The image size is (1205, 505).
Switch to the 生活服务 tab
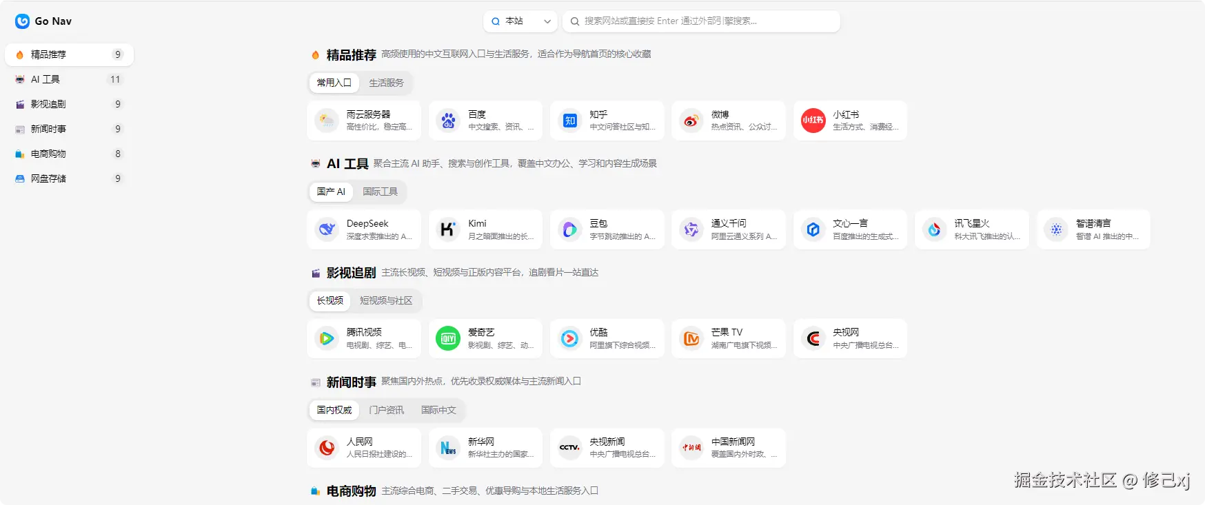point(386,83)
